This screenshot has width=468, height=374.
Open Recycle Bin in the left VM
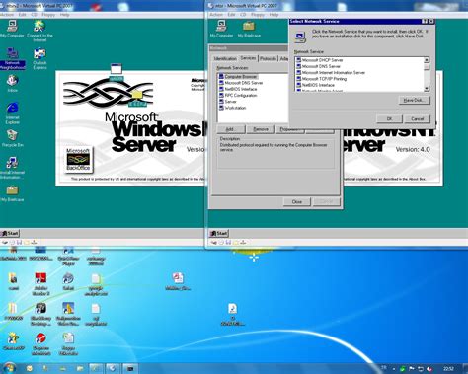coord(13,138)
